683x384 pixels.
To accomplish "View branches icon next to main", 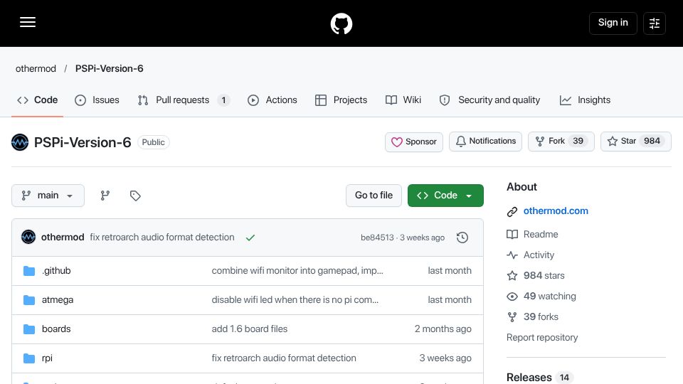I will click(105, 196).
